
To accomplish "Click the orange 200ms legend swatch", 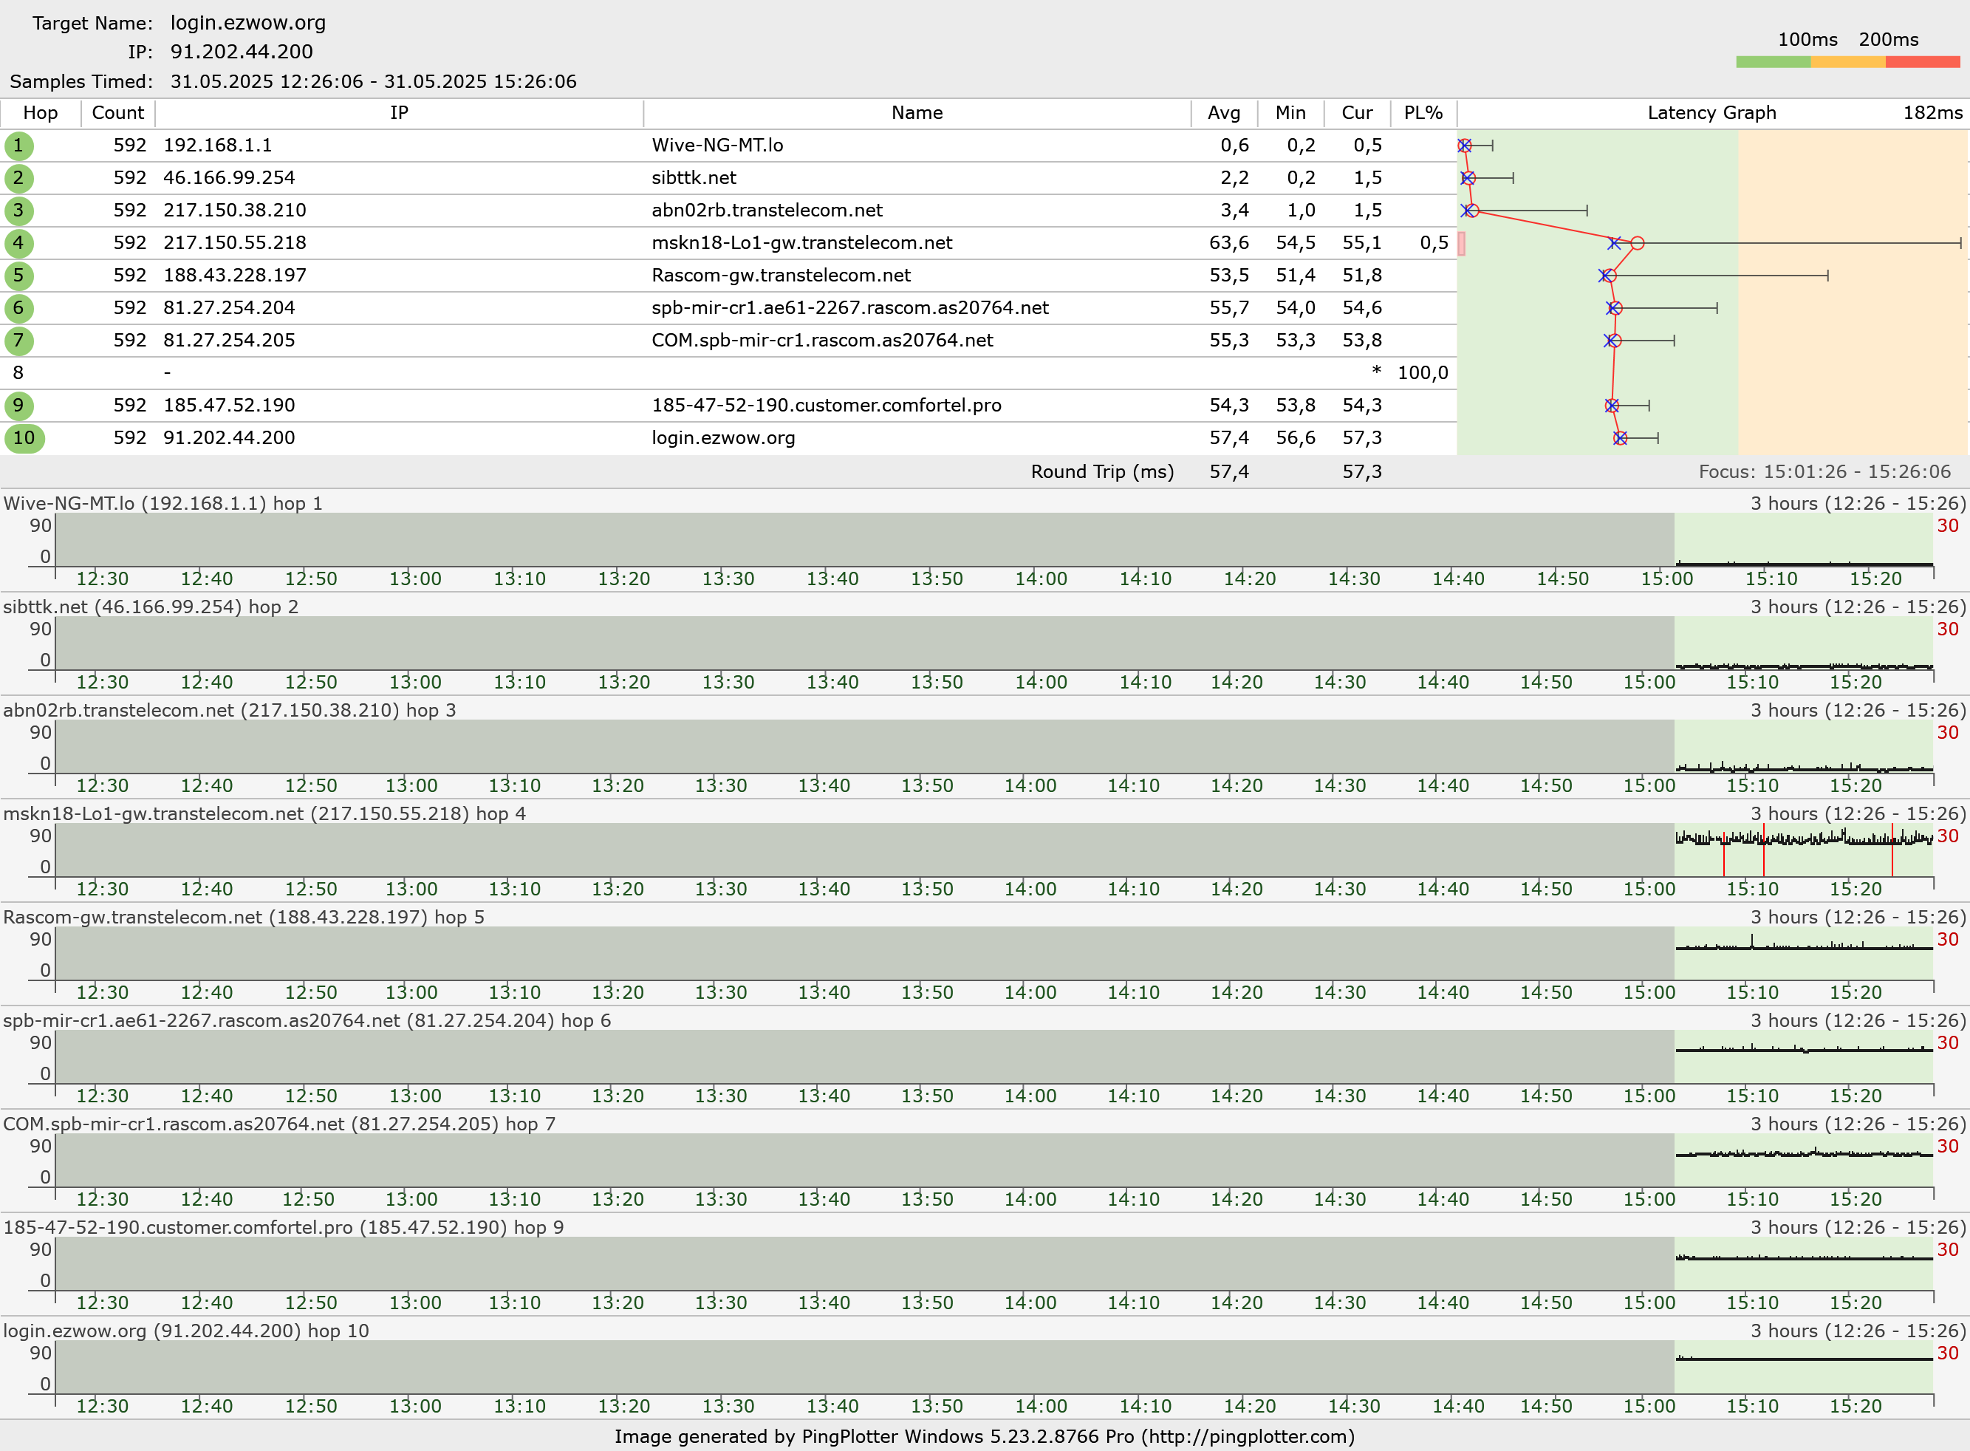I will pyautogui.click(x=1848, y=62).
